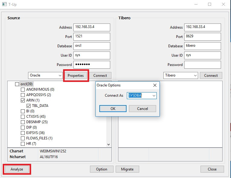Check the FLOWS_FILES (1) schema checkbox
This screenshot has width=231, height=178.
[23, 138]
